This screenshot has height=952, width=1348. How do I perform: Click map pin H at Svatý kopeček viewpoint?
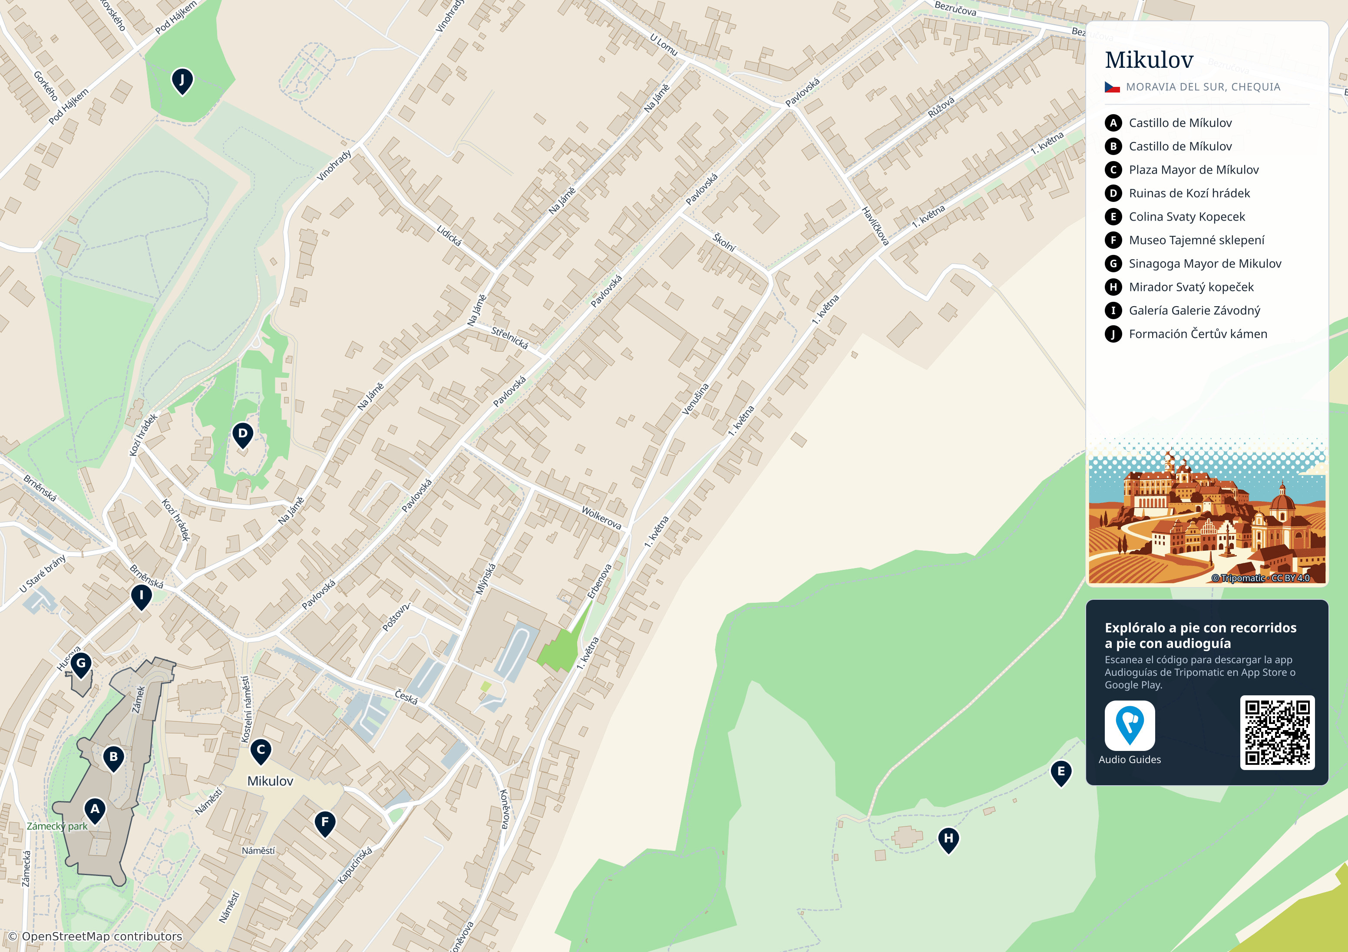tap(949, 840)
